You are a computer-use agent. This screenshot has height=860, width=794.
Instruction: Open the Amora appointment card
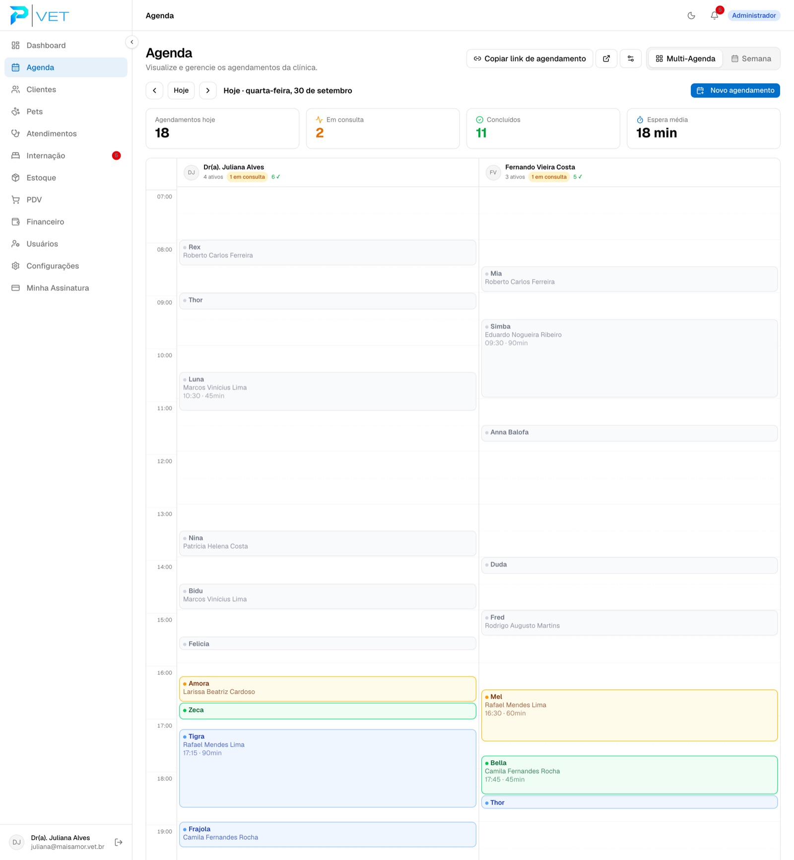328,689
